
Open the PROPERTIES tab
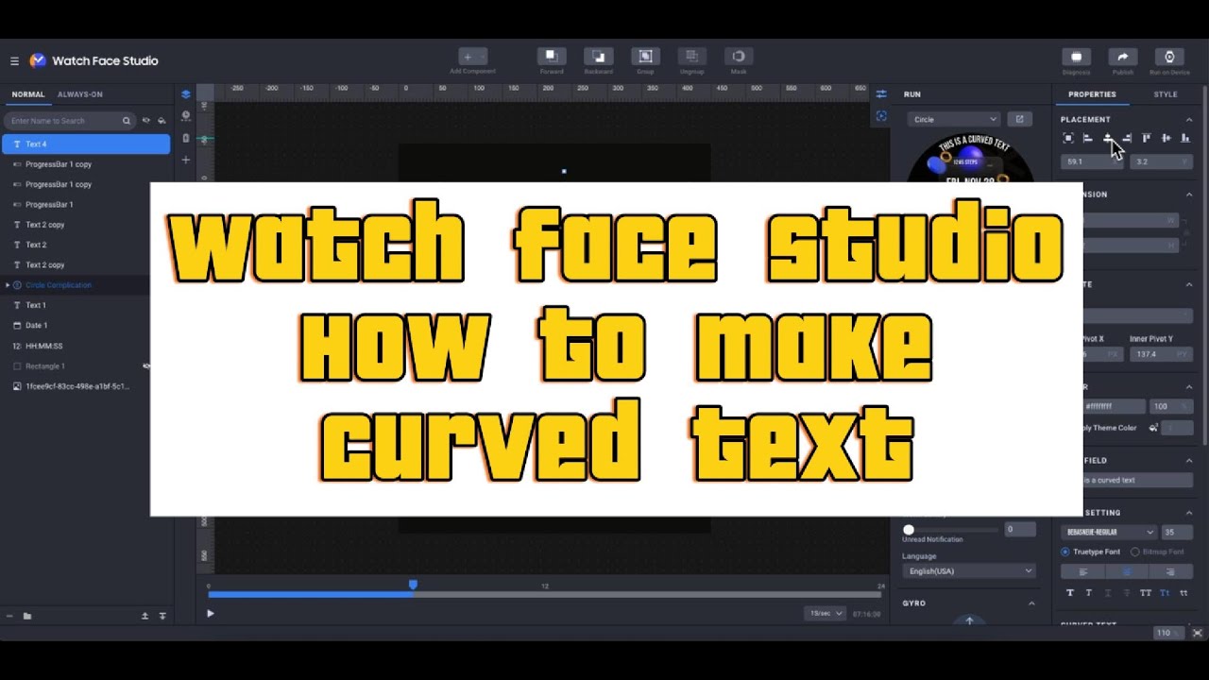pyautogui.click(x=1092, y=94)
